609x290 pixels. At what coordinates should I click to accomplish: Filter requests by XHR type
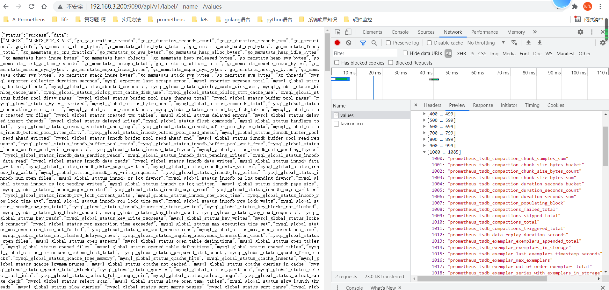point(461,53)
